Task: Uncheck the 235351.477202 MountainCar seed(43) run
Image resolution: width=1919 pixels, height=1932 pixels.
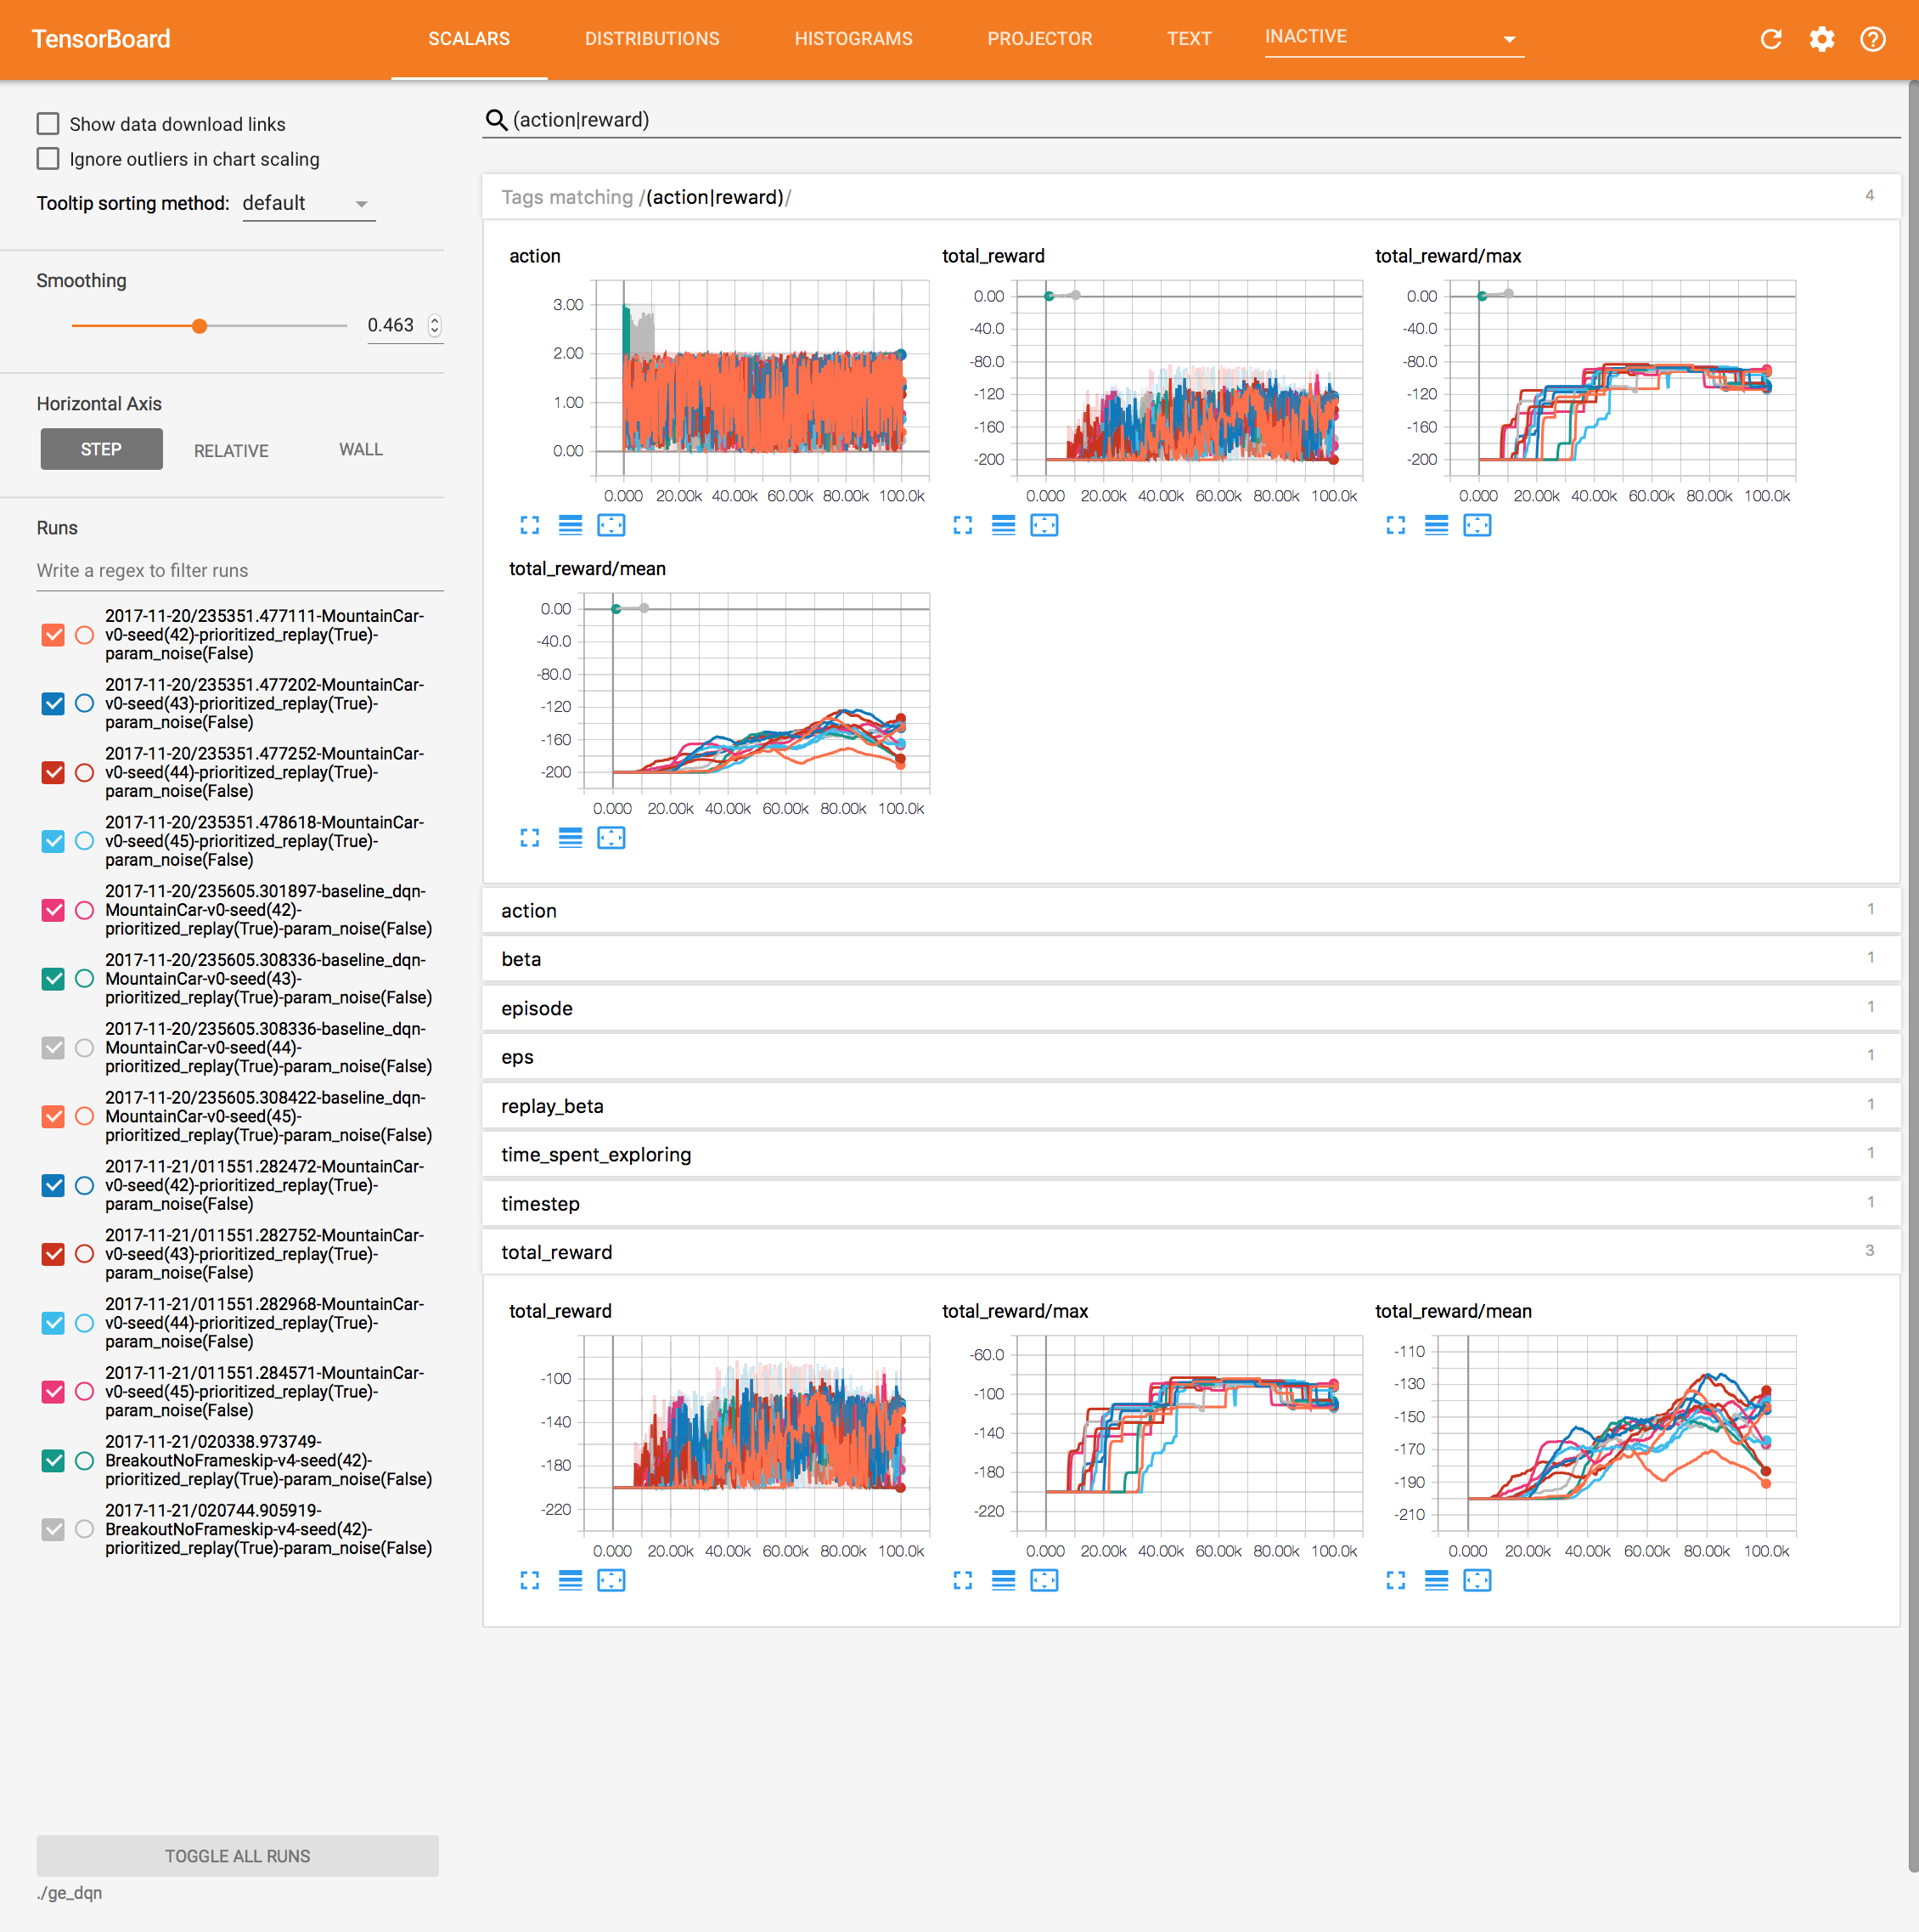Action: click(53, 704)
